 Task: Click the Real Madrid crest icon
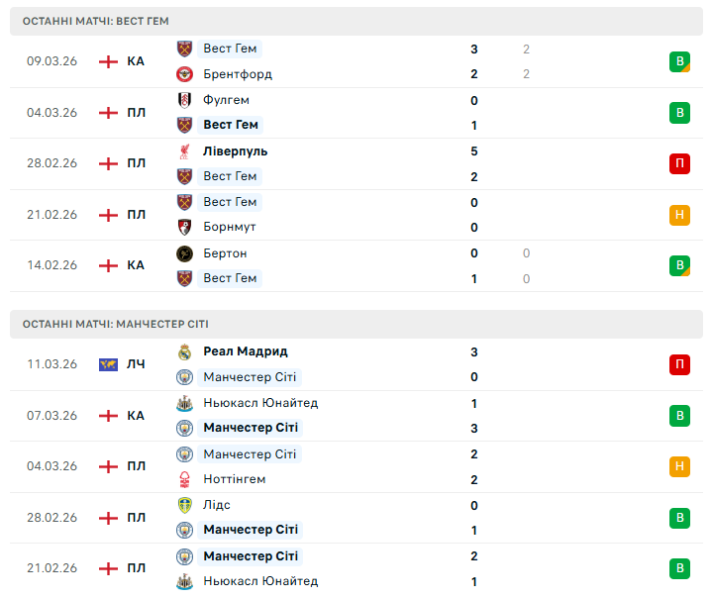pos(184,351)
